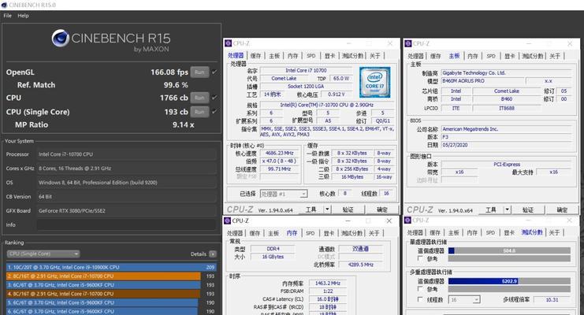The width and height of the screenshot is (584, 315).
Task: Select ranking row 4 Core i7-10700
Action: (x=111, y=294)
